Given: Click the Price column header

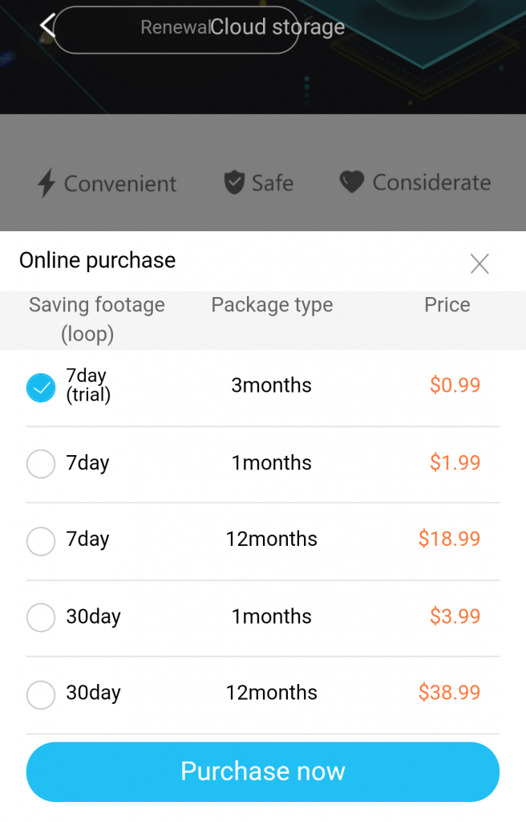Looking at the screenshot, I should pyautogui.click(x=447, y=305).
